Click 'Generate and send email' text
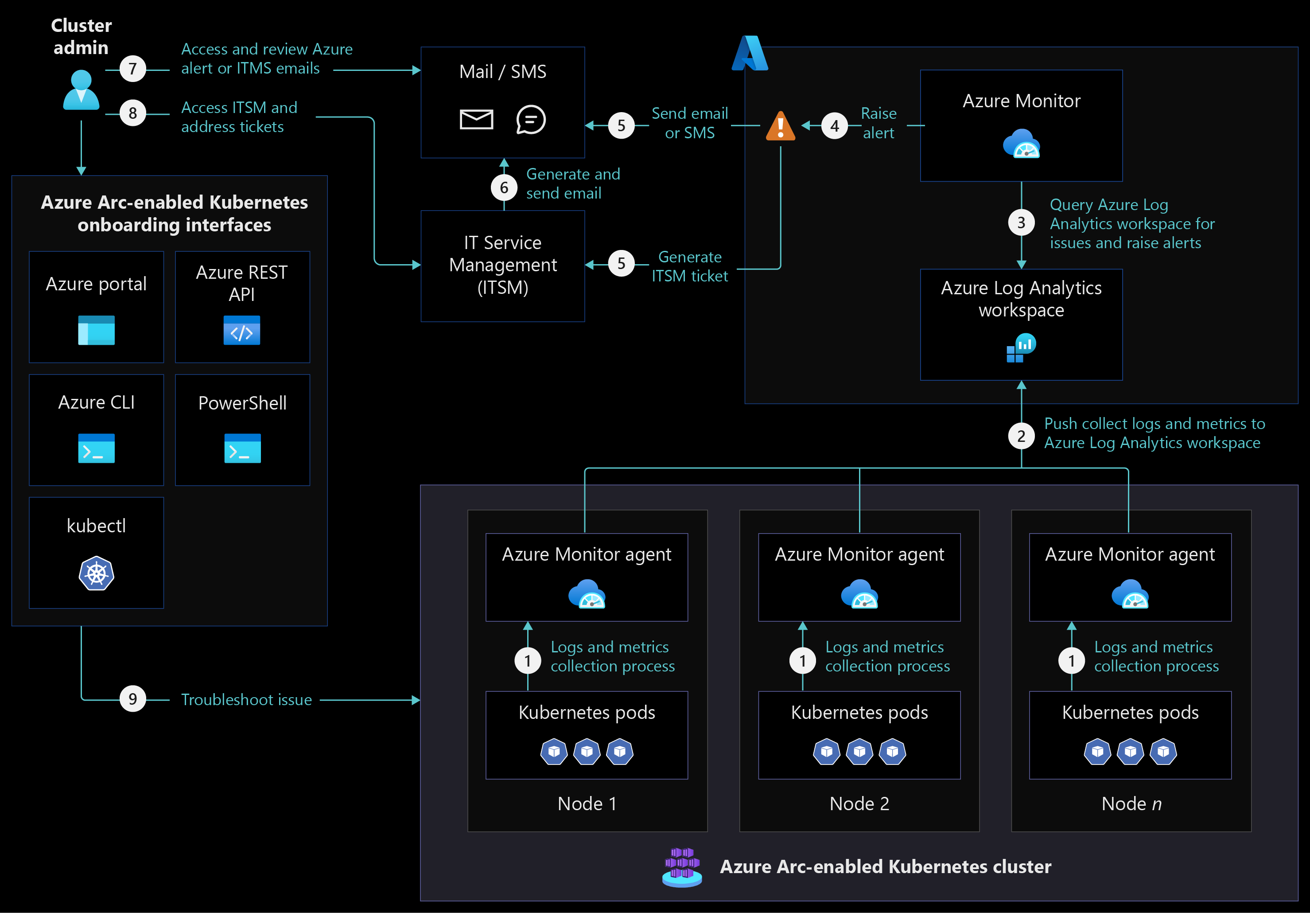The height and width of the screenshot is (913, 1310). (573, 184)
